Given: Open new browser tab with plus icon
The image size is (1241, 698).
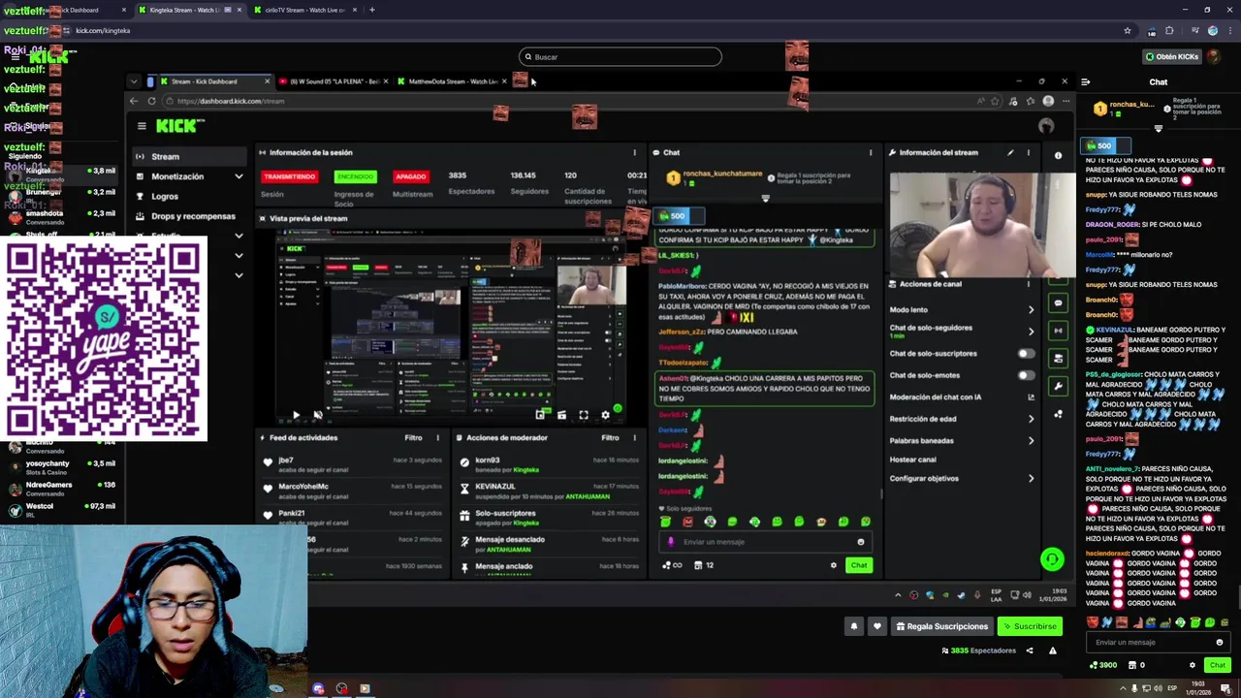Looking at the screenshot, I should click(372, 10).
